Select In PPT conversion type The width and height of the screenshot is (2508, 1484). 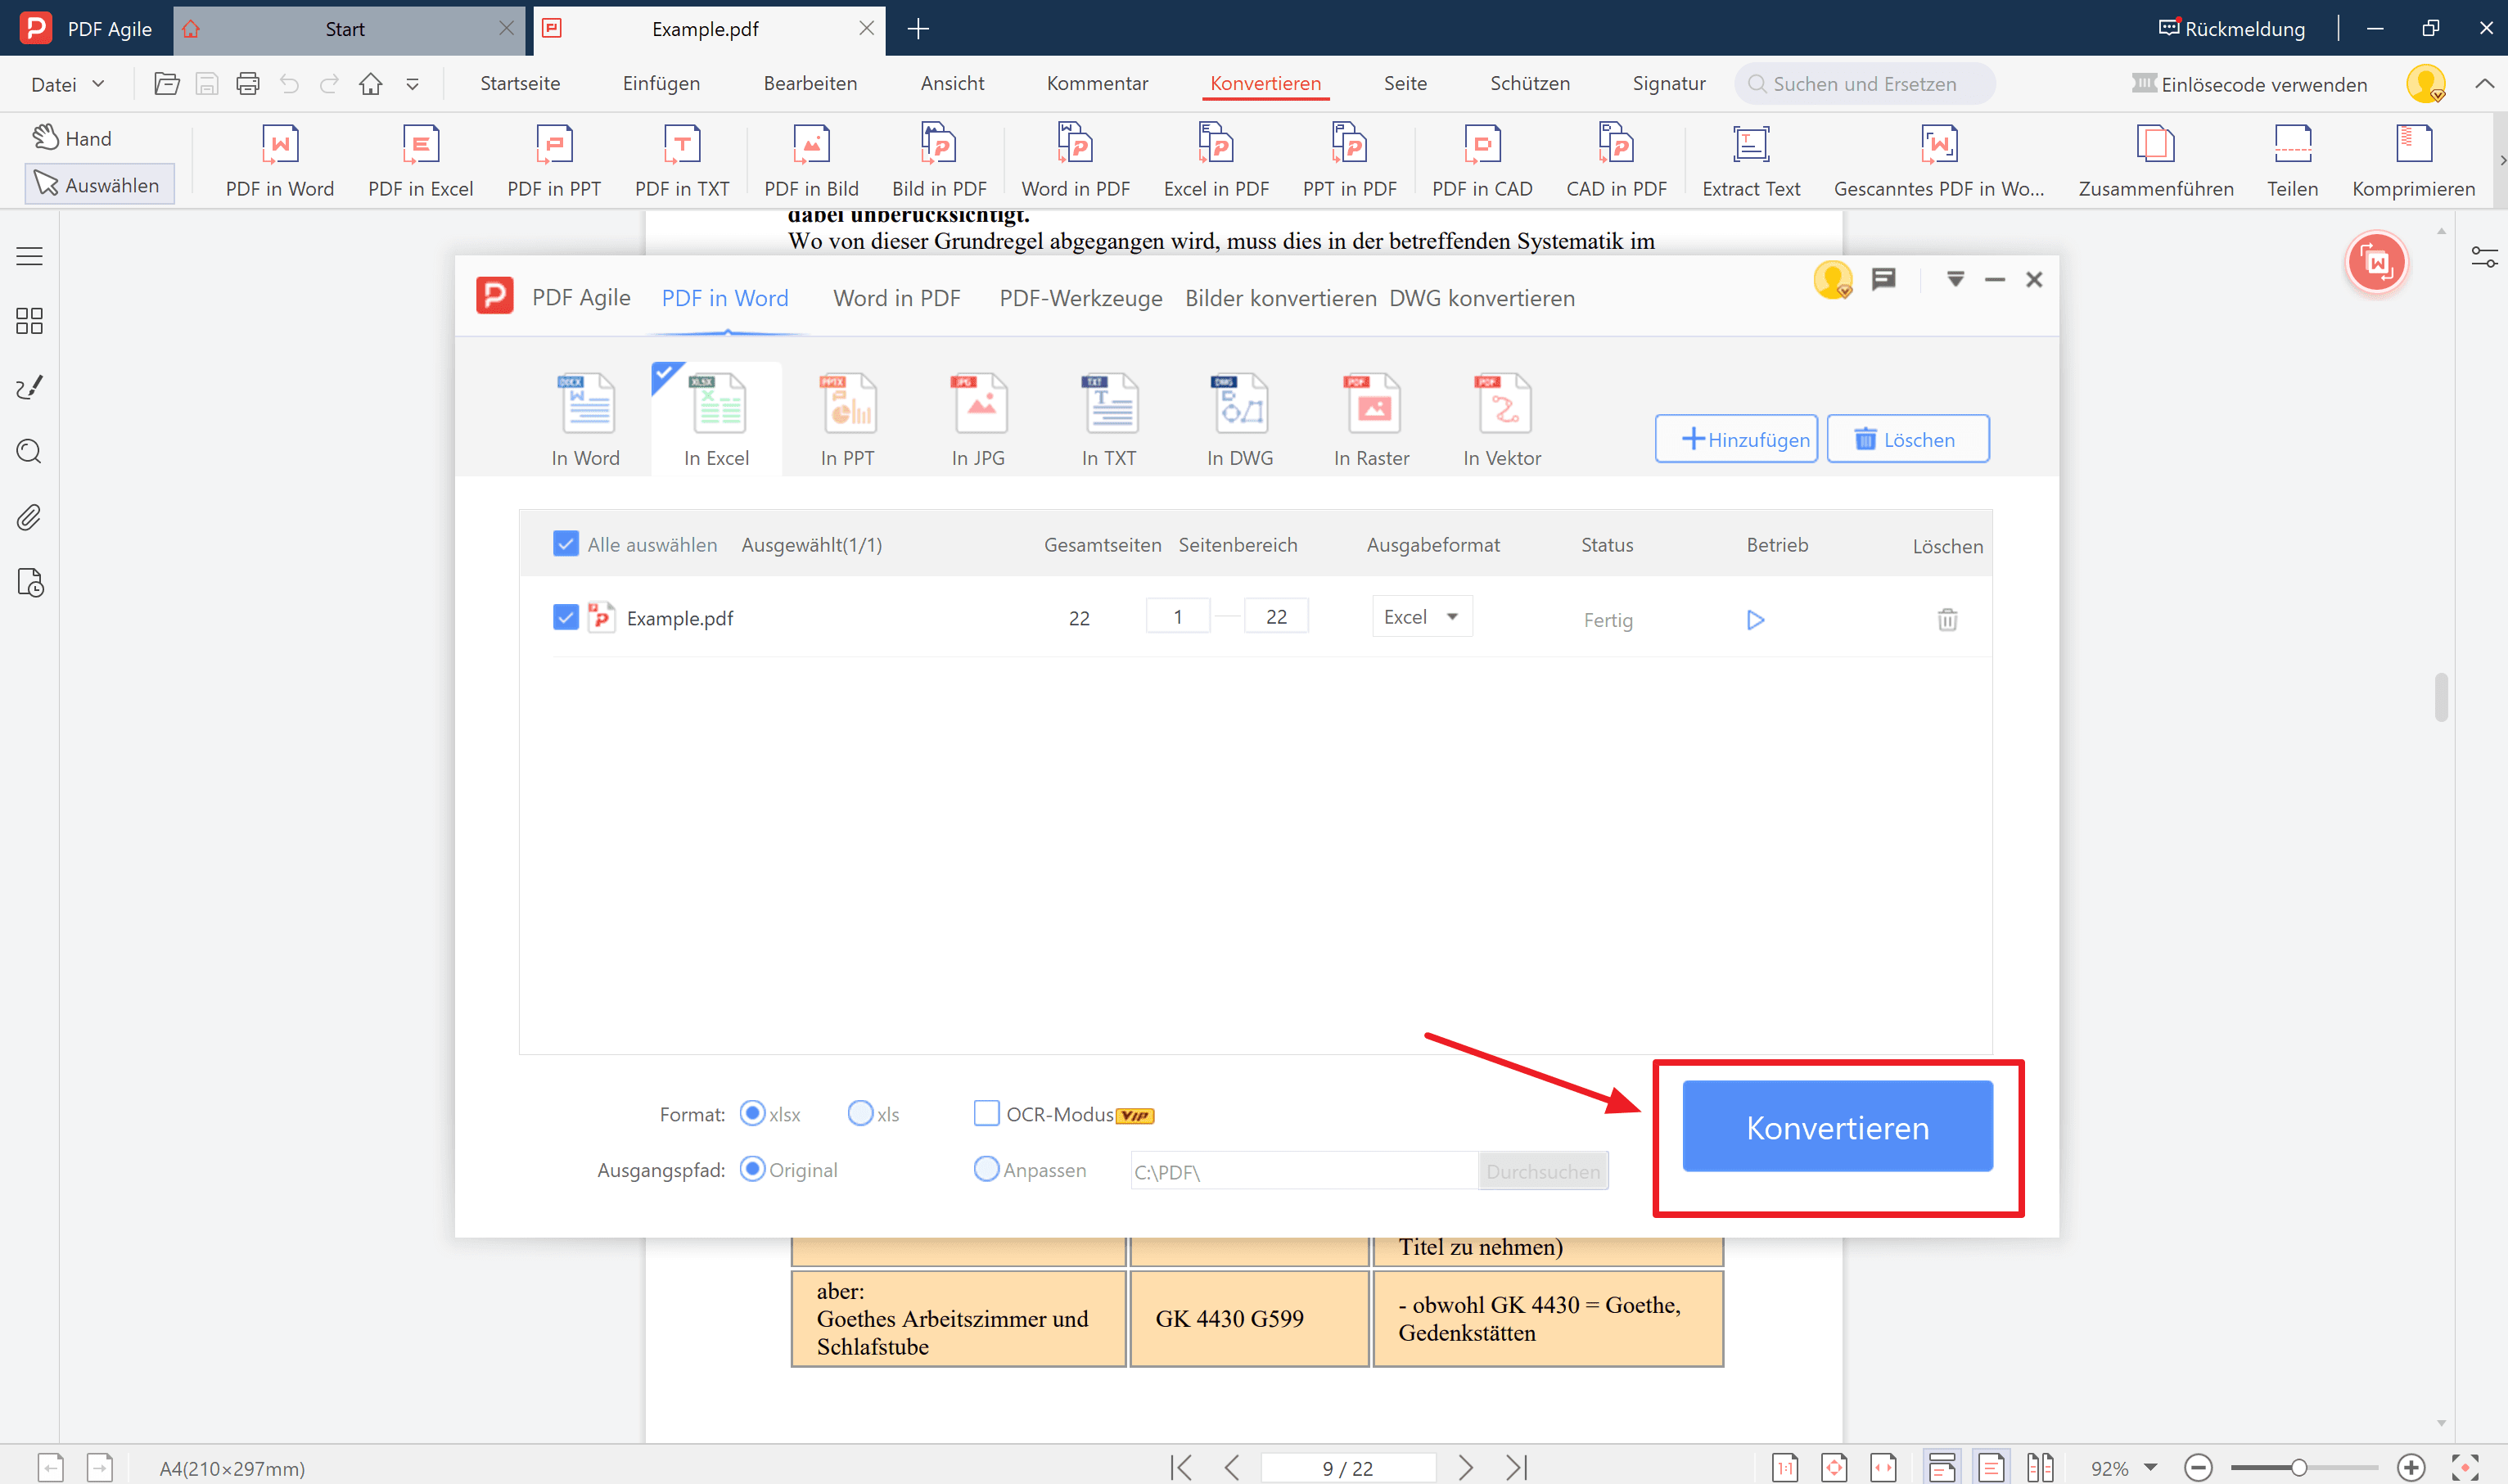pyautogui.click(x=848, y=419)
